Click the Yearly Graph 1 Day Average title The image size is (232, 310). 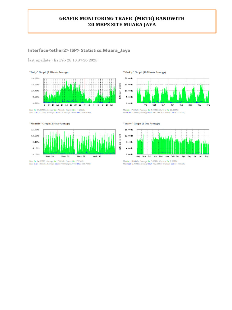tap(141, 124)
